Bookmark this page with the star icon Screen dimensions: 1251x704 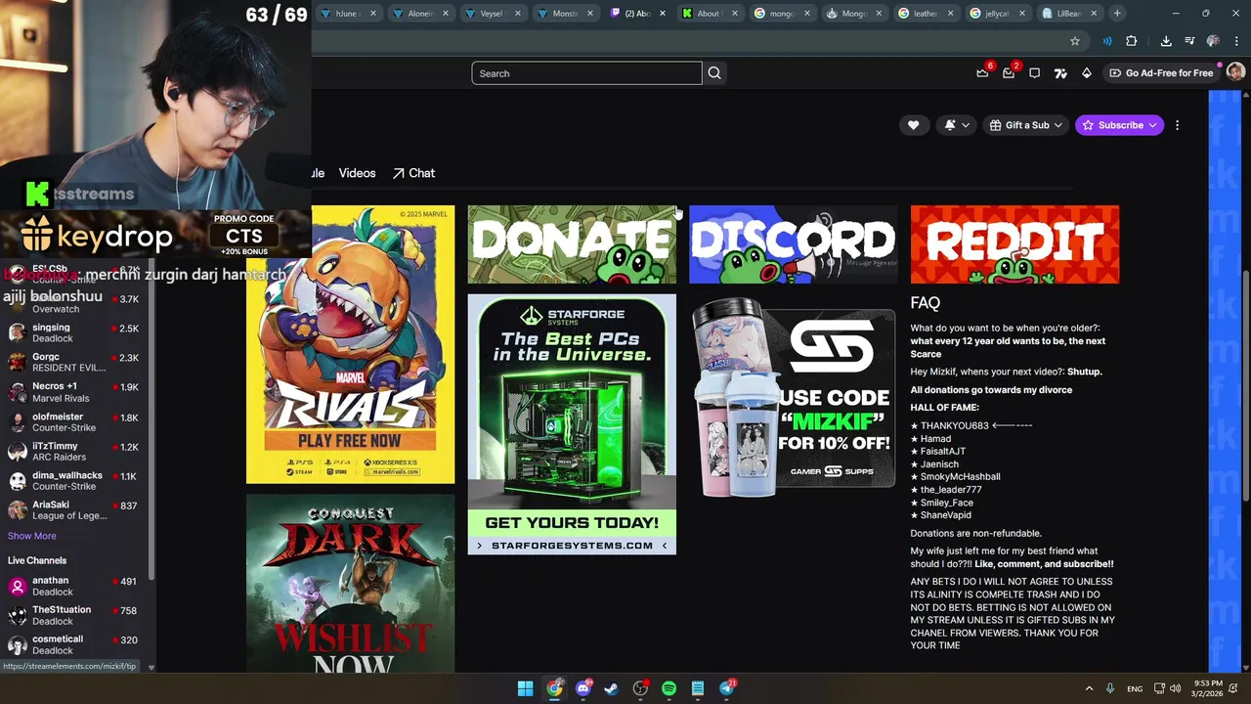click(x=1075, y=41)
